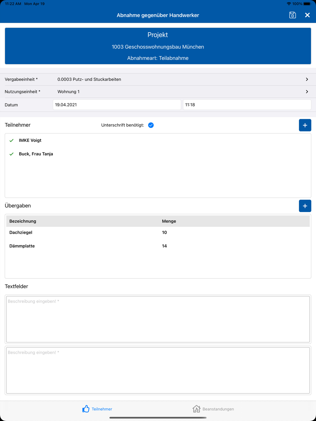This screenshot has width=316, height=421.
Task: Toggle the Unterschrift benötigt checkbox
Action: 151,125
